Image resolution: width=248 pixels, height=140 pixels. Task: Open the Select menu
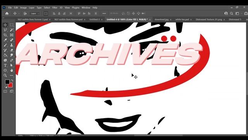point(47,8)
